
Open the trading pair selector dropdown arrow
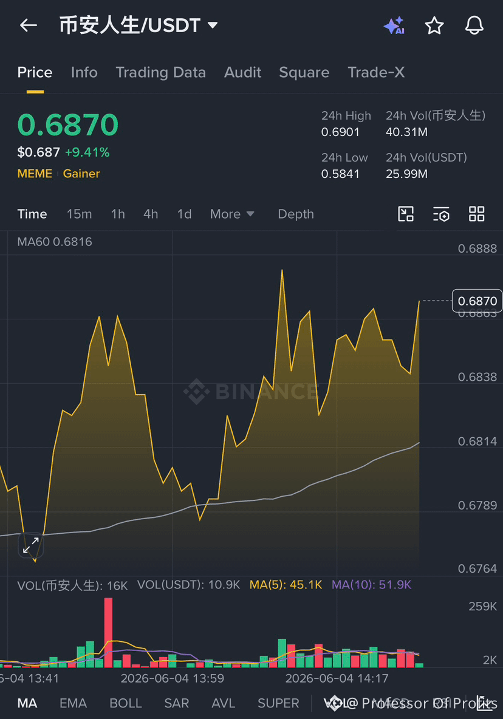(x=212, y=26)
